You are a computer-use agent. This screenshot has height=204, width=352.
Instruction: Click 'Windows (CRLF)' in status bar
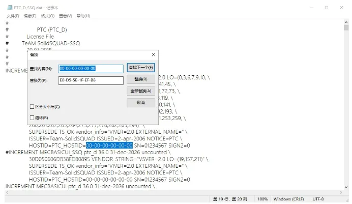tap(288, 199)
